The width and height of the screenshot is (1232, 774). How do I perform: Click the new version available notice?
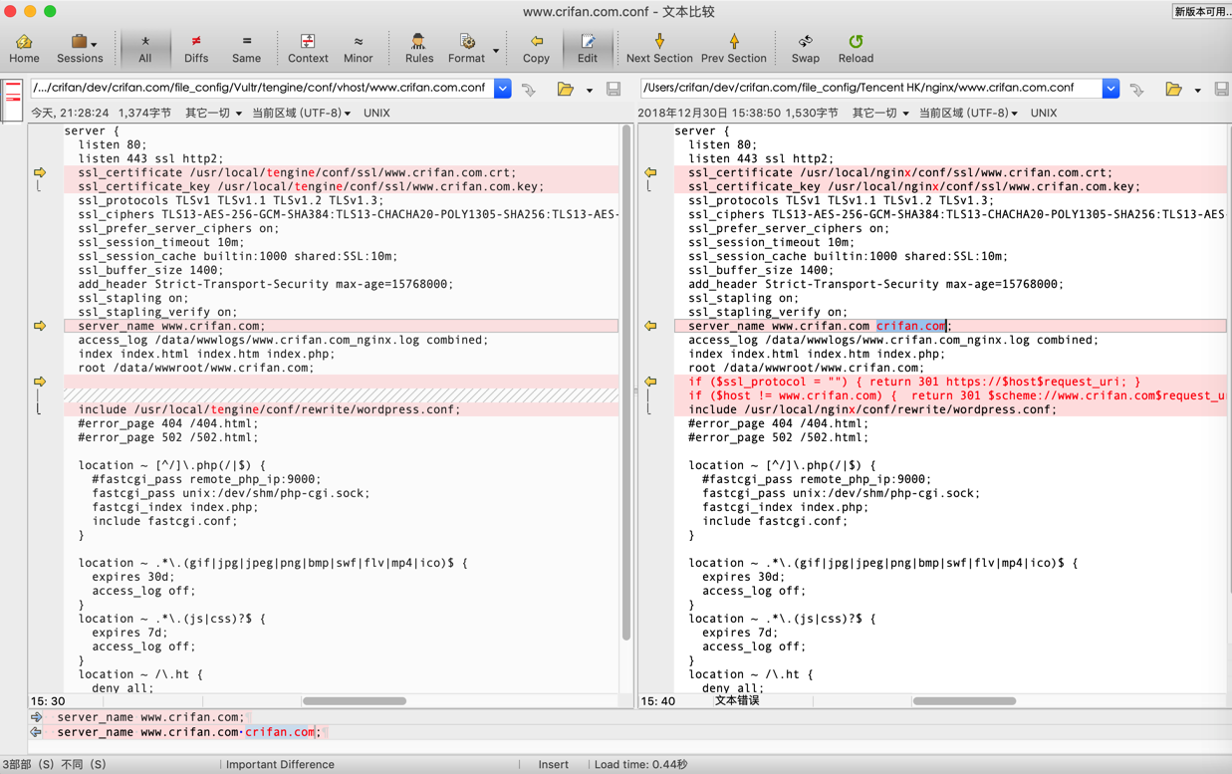tap(1201, 11)
